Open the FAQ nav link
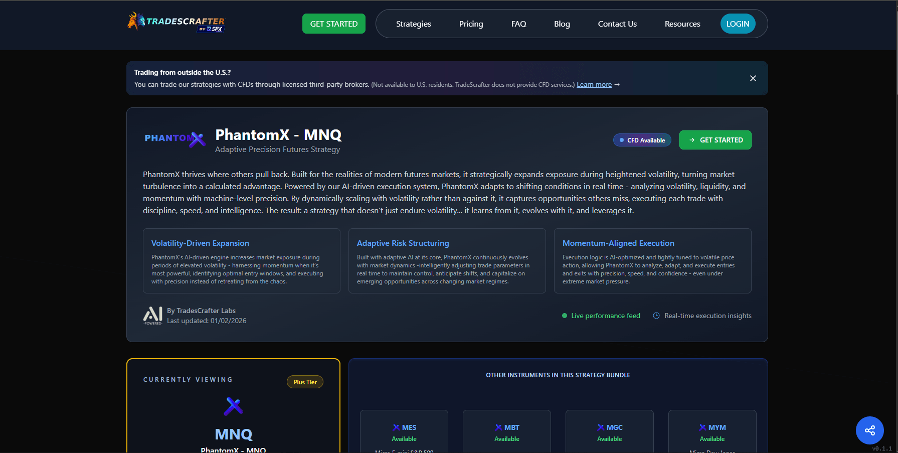Screen dimensions: 898x453 [x=519, y=24]
